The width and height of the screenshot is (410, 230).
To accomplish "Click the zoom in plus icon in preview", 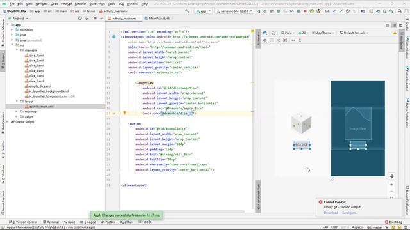I will tap(391, 185).
